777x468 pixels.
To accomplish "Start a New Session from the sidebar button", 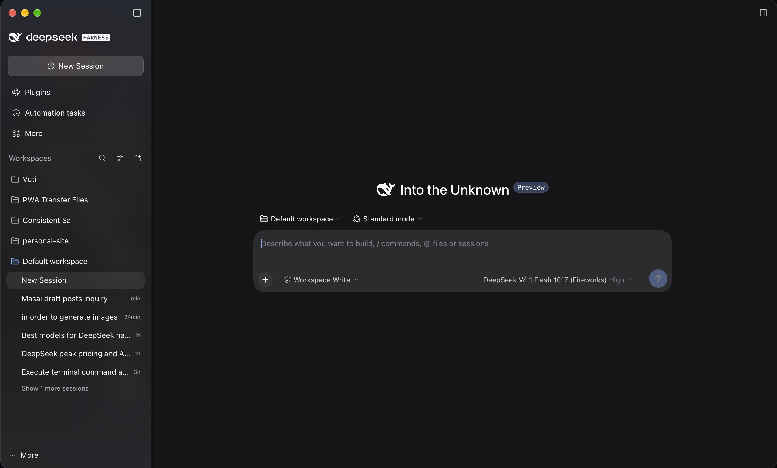I will [x=75, y=66].
